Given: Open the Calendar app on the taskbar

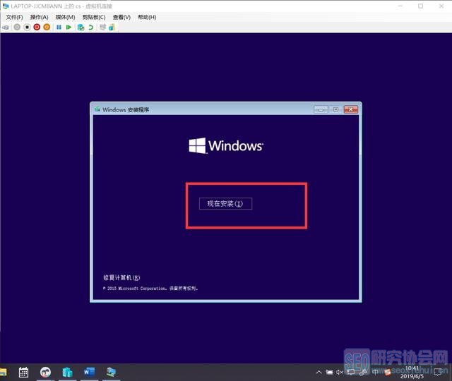Looking at the screenshot, I should click(x=23, y=372).
